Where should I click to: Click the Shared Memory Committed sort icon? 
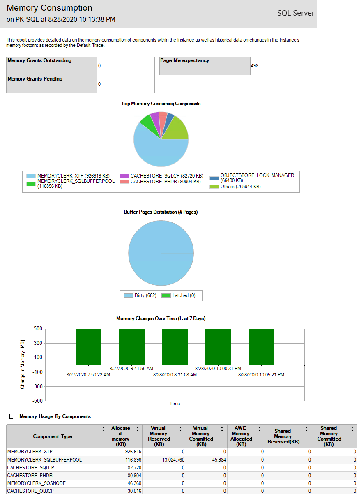351,429
